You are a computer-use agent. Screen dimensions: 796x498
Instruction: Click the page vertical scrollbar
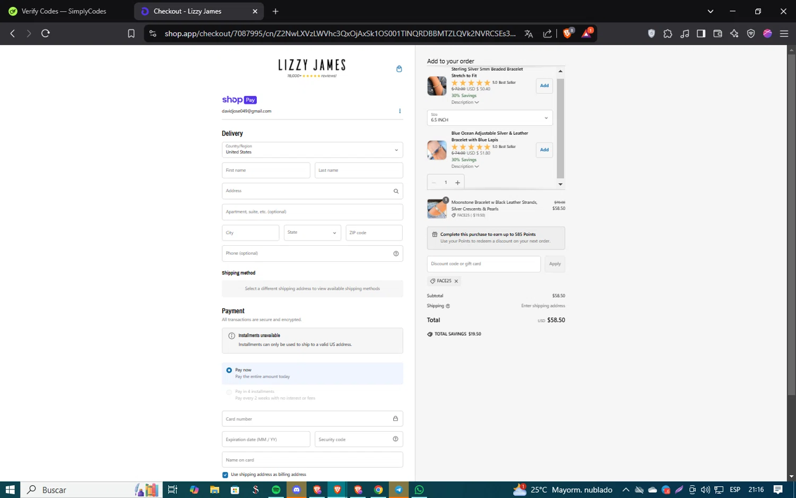click(x=791, y=224)
